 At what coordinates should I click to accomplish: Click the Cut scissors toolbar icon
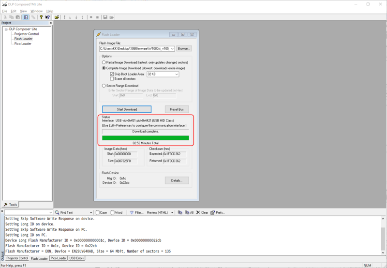pos(5,17)
